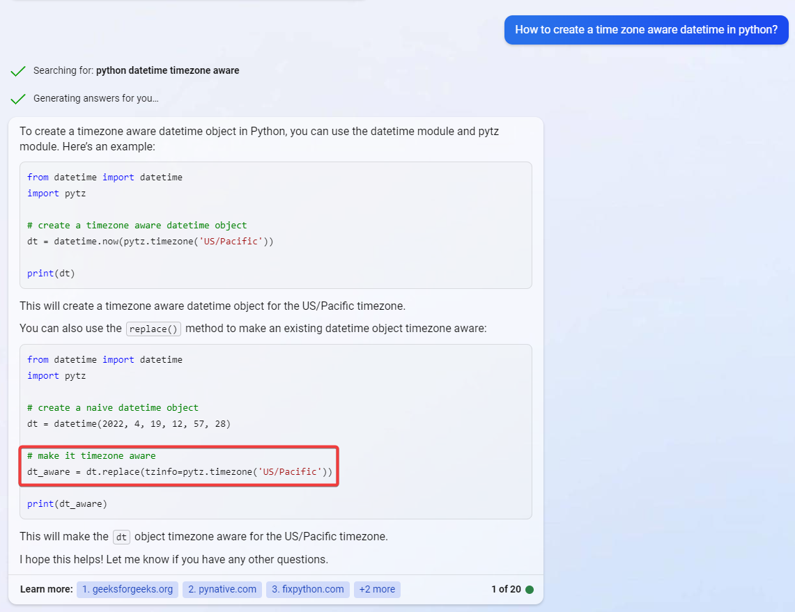Click the print(dt_aware) code line

67,504
